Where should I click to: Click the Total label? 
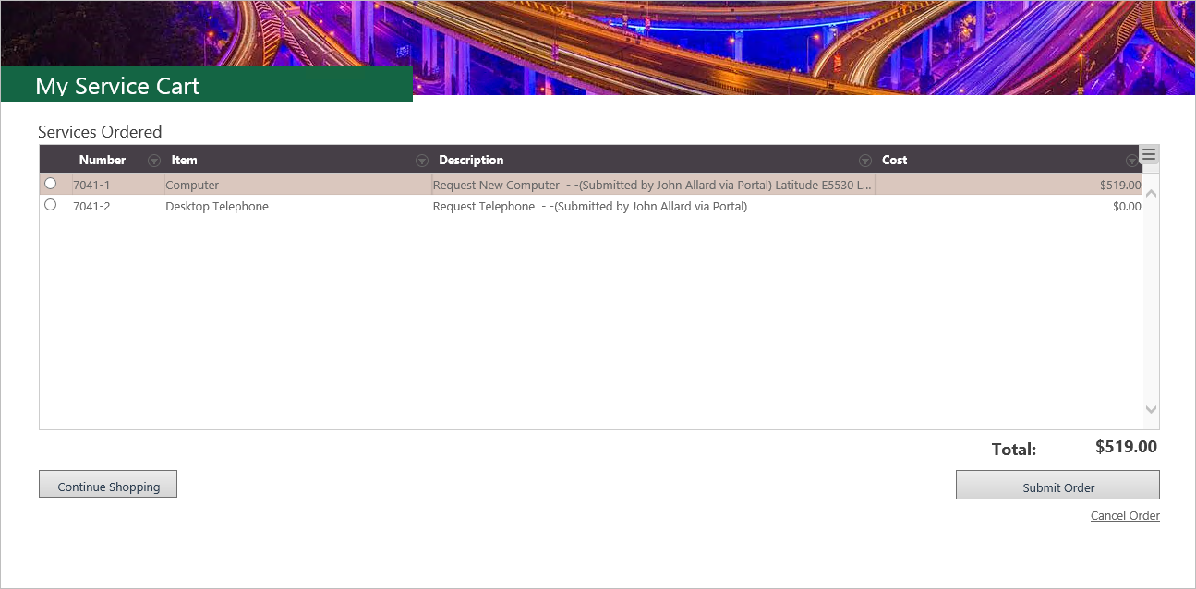click(x=1014, y=450)
